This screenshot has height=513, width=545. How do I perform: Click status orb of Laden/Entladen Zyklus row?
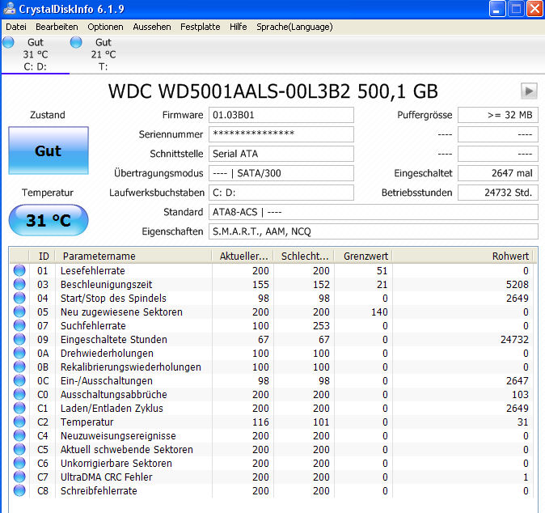(x=19, y=408)
